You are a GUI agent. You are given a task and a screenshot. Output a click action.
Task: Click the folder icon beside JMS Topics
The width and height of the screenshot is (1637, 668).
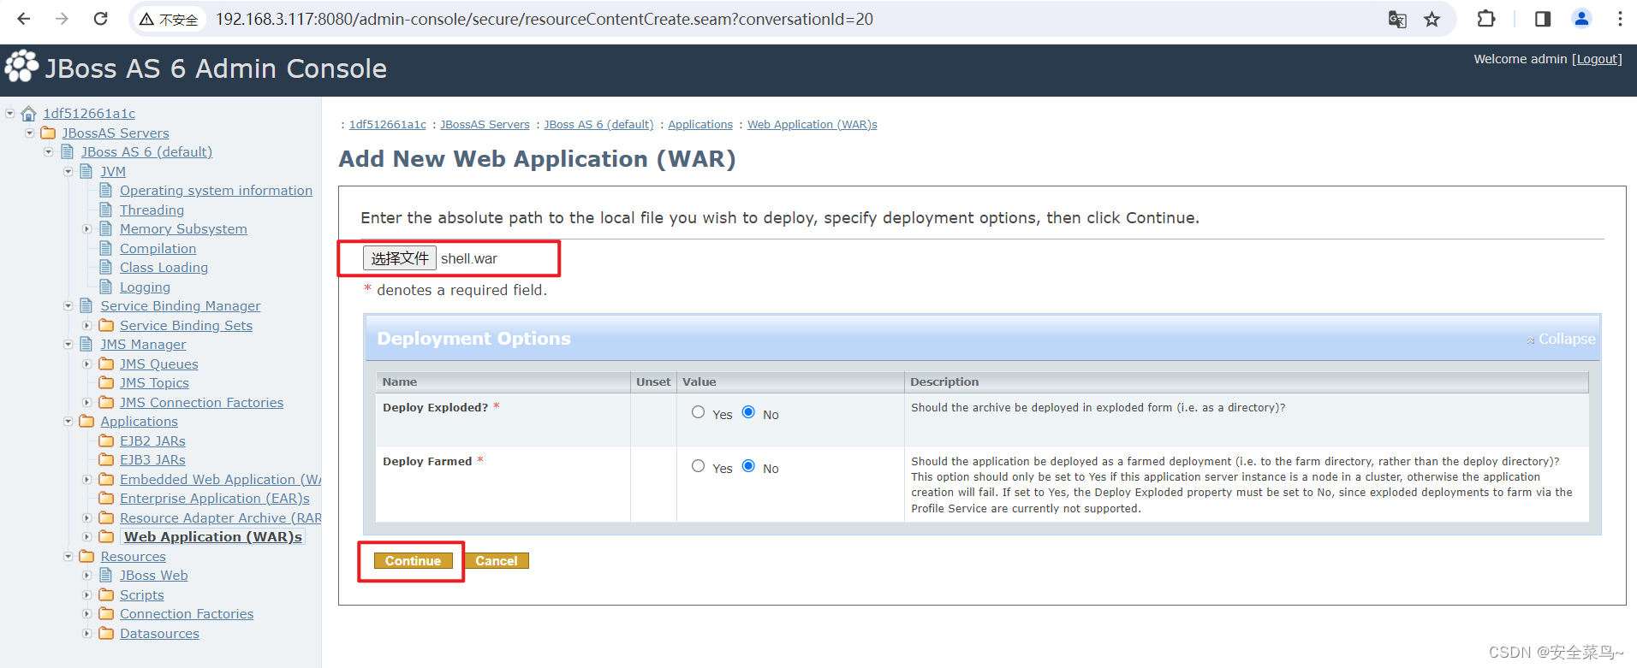pyautogui.click(x=106, y=382)
